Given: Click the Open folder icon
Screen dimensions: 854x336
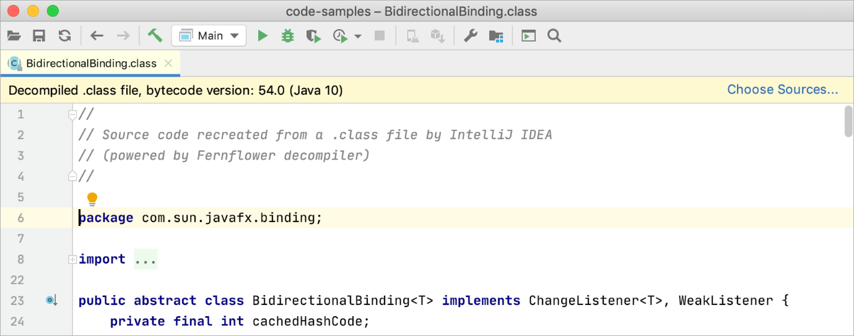Looking at the screenshot, I should (14, 36).
